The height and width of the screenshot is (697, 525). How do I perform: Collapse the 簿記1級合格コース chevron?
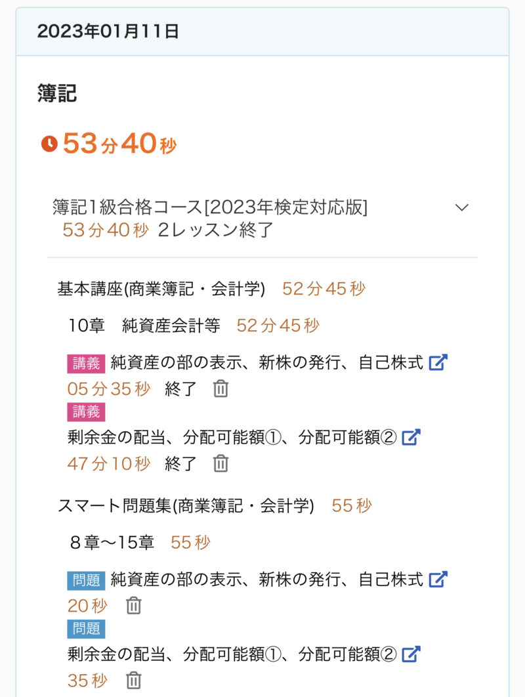click(x=462, y=207)
